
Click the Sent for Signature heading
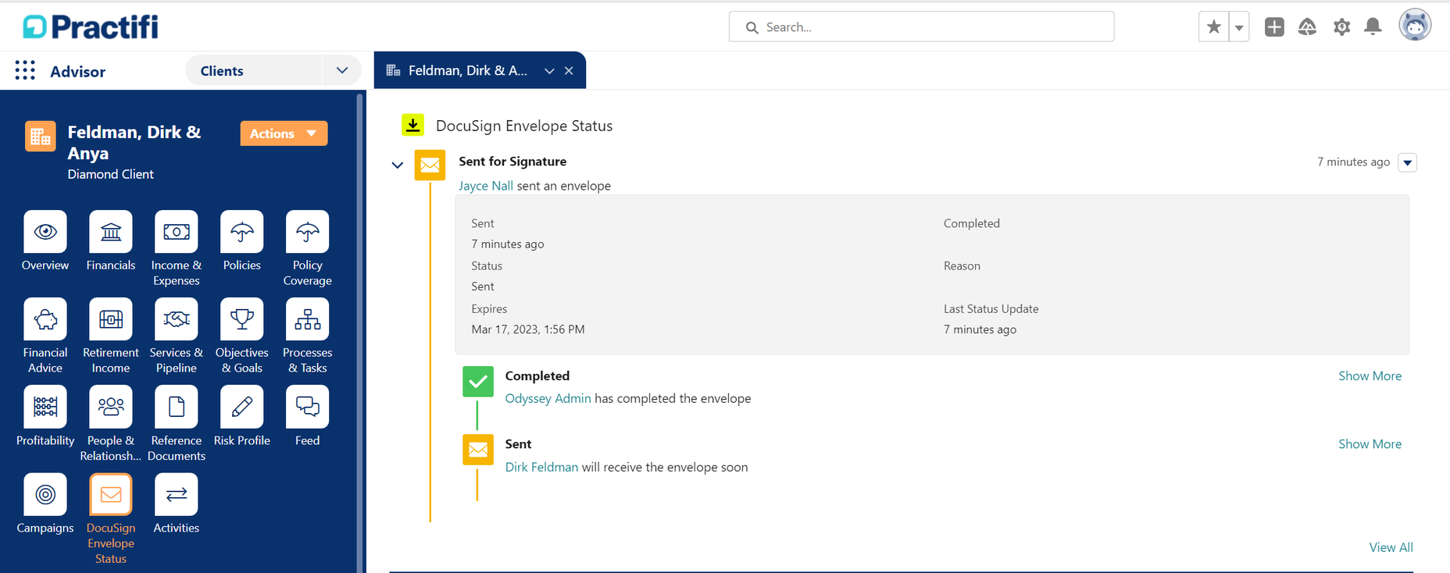(512, 161)
